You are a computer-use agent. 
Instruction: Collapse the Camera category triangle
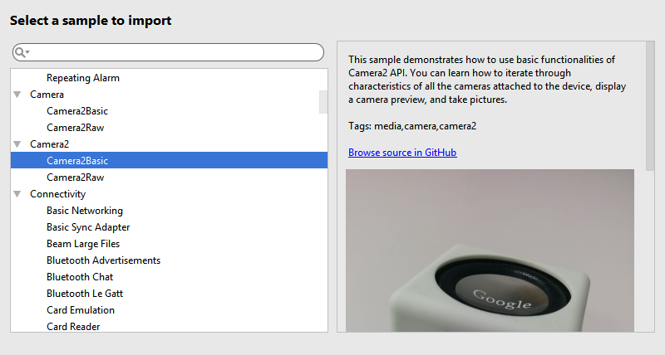coord(17,95)
